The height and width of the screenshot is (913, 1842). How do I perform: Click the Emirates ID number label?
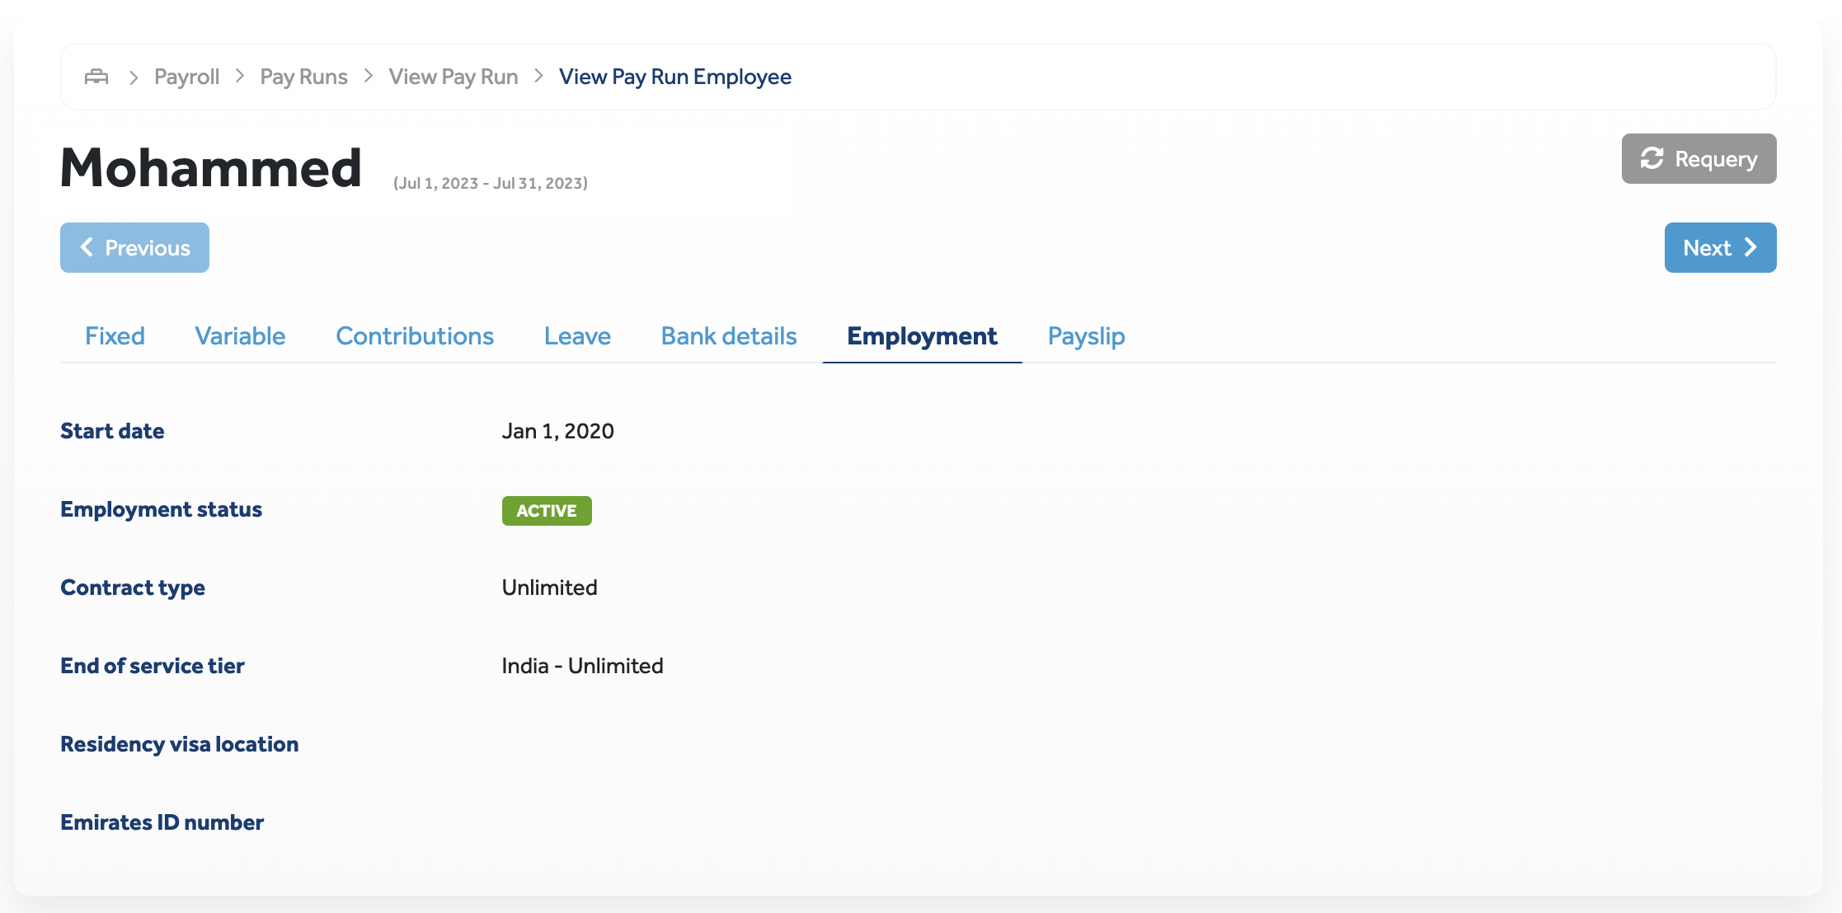(x=162, y=822)
